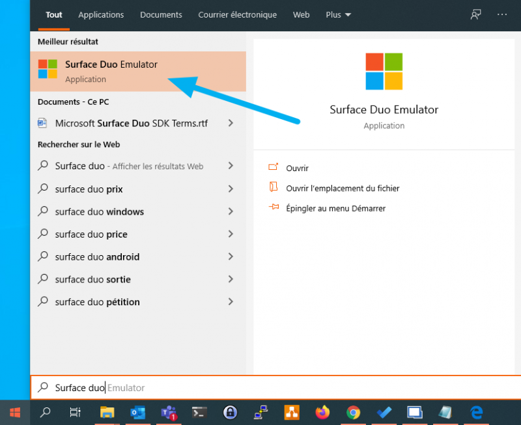Open the Surface Duo Emulator best result

tap(111, 72)
